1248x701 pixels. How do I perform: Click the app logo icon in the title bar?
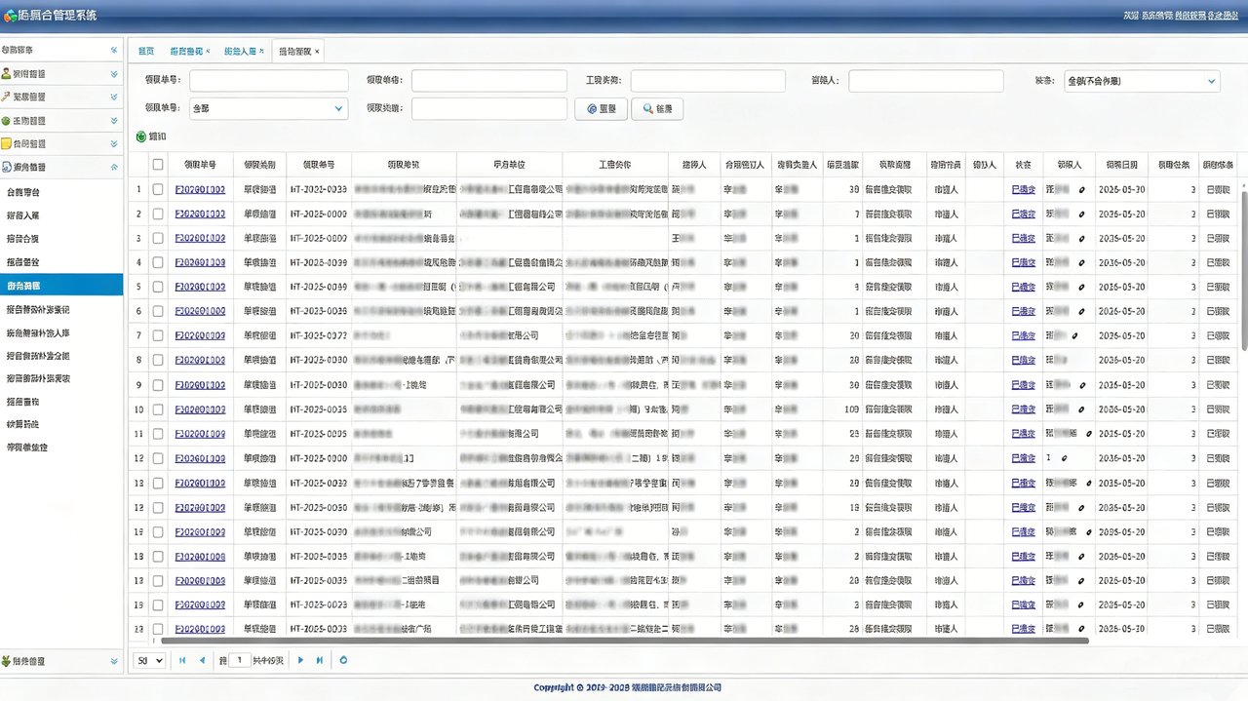pos(11,16)
